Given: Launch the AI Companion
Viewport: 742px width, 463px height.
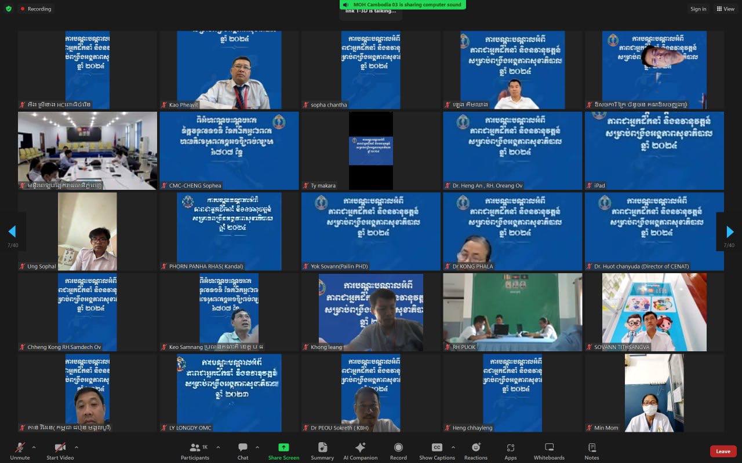Looking at the screenshot, I should (x=360, y=447).
